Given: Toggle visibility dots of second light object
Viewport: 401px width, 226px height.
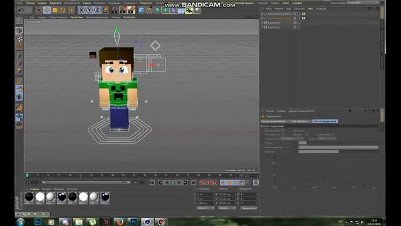Looking at the screenshot, I should coord(298,27).
